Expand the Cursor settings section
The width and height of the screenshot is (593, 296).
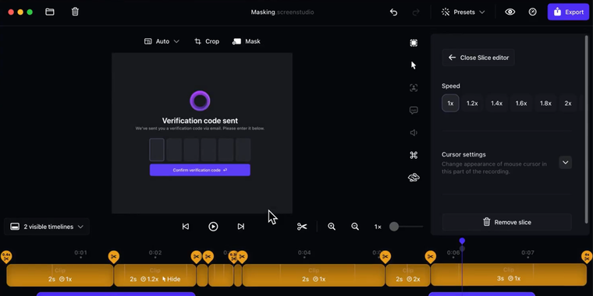tap(566, 162)
